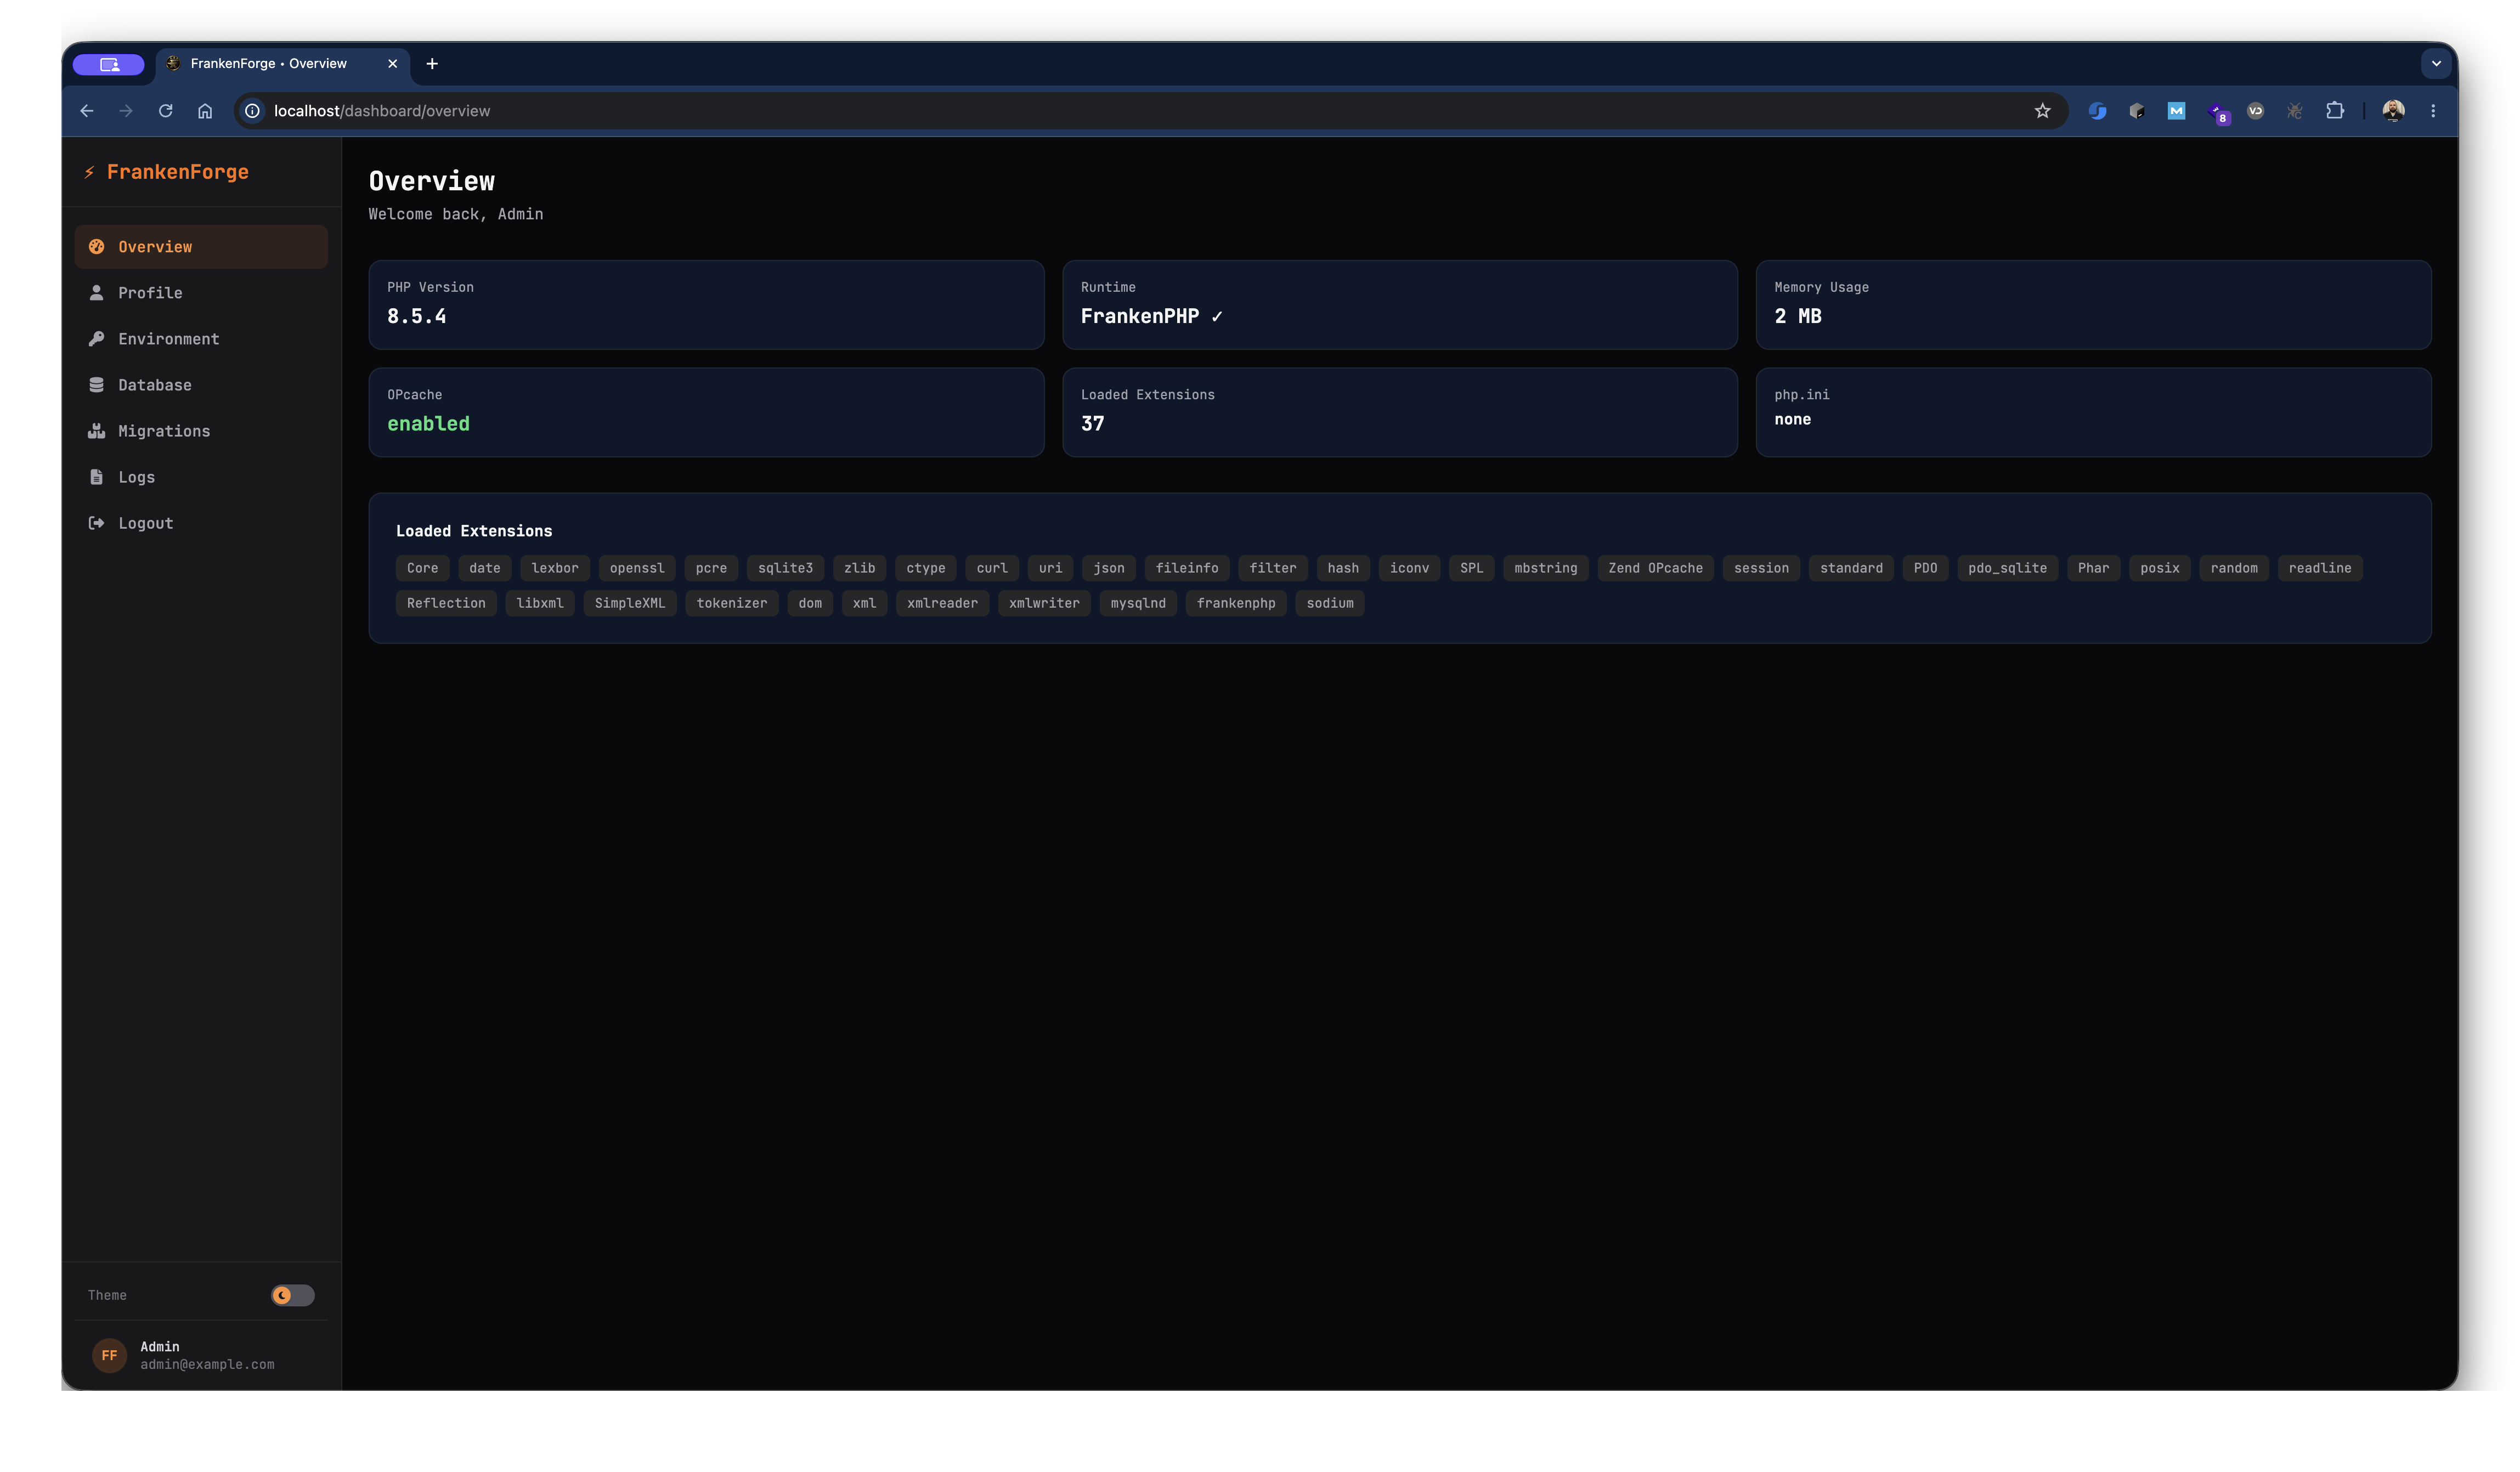This screenshot has width=2520, height=1472.
Task: Expand the tab search dropdown arrow
Action: (2437, 64)
